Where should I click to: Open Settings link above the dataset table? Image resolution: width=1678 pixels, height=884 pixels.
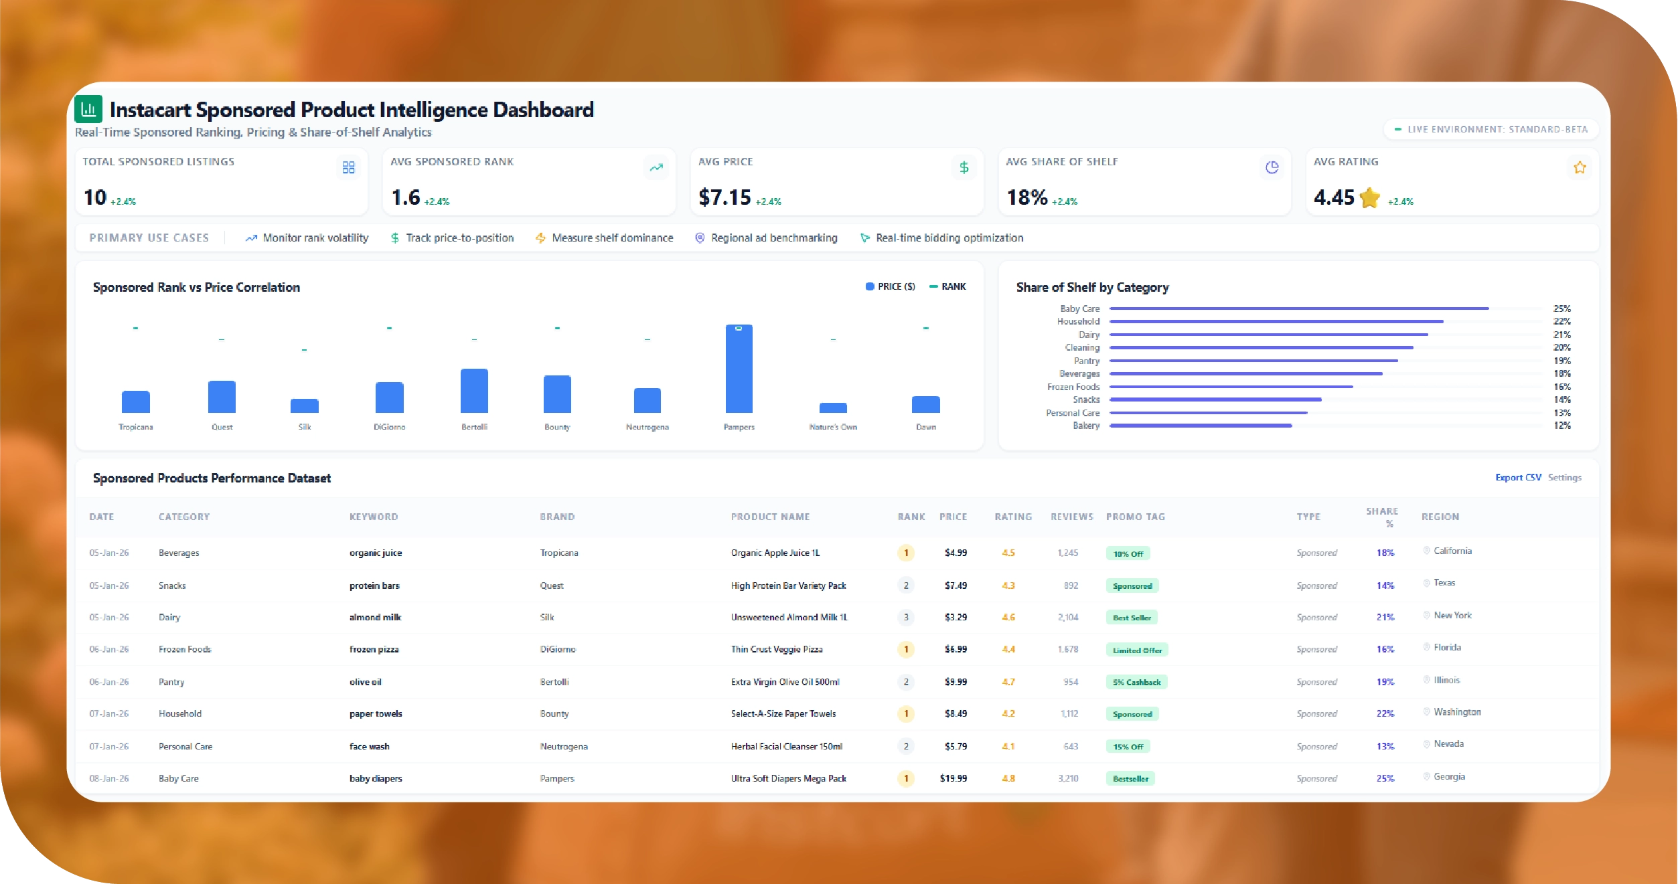point(1564,477)
